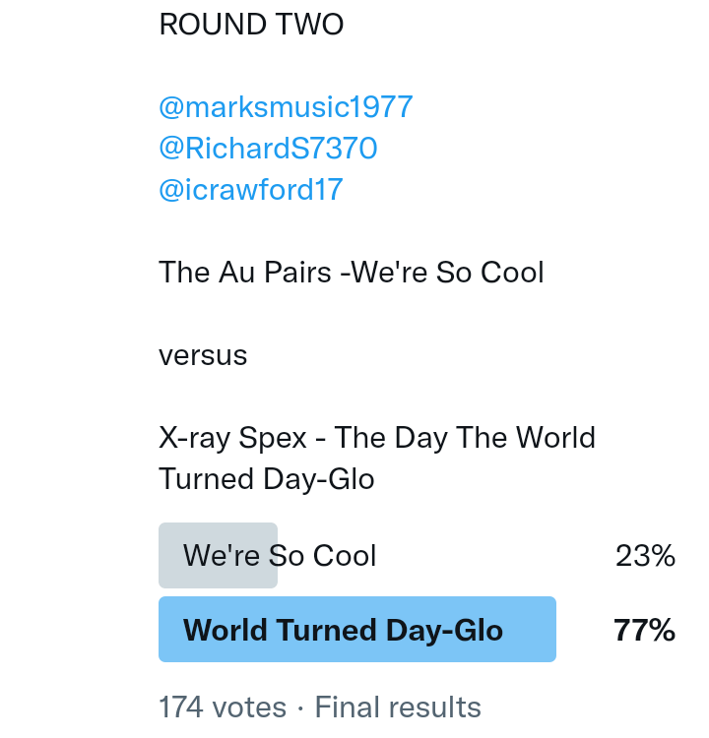This screenshot has height=738, width=709.
Task: Click the 'X-ray Spex - The Day The World' line
Action: (377, 437)
